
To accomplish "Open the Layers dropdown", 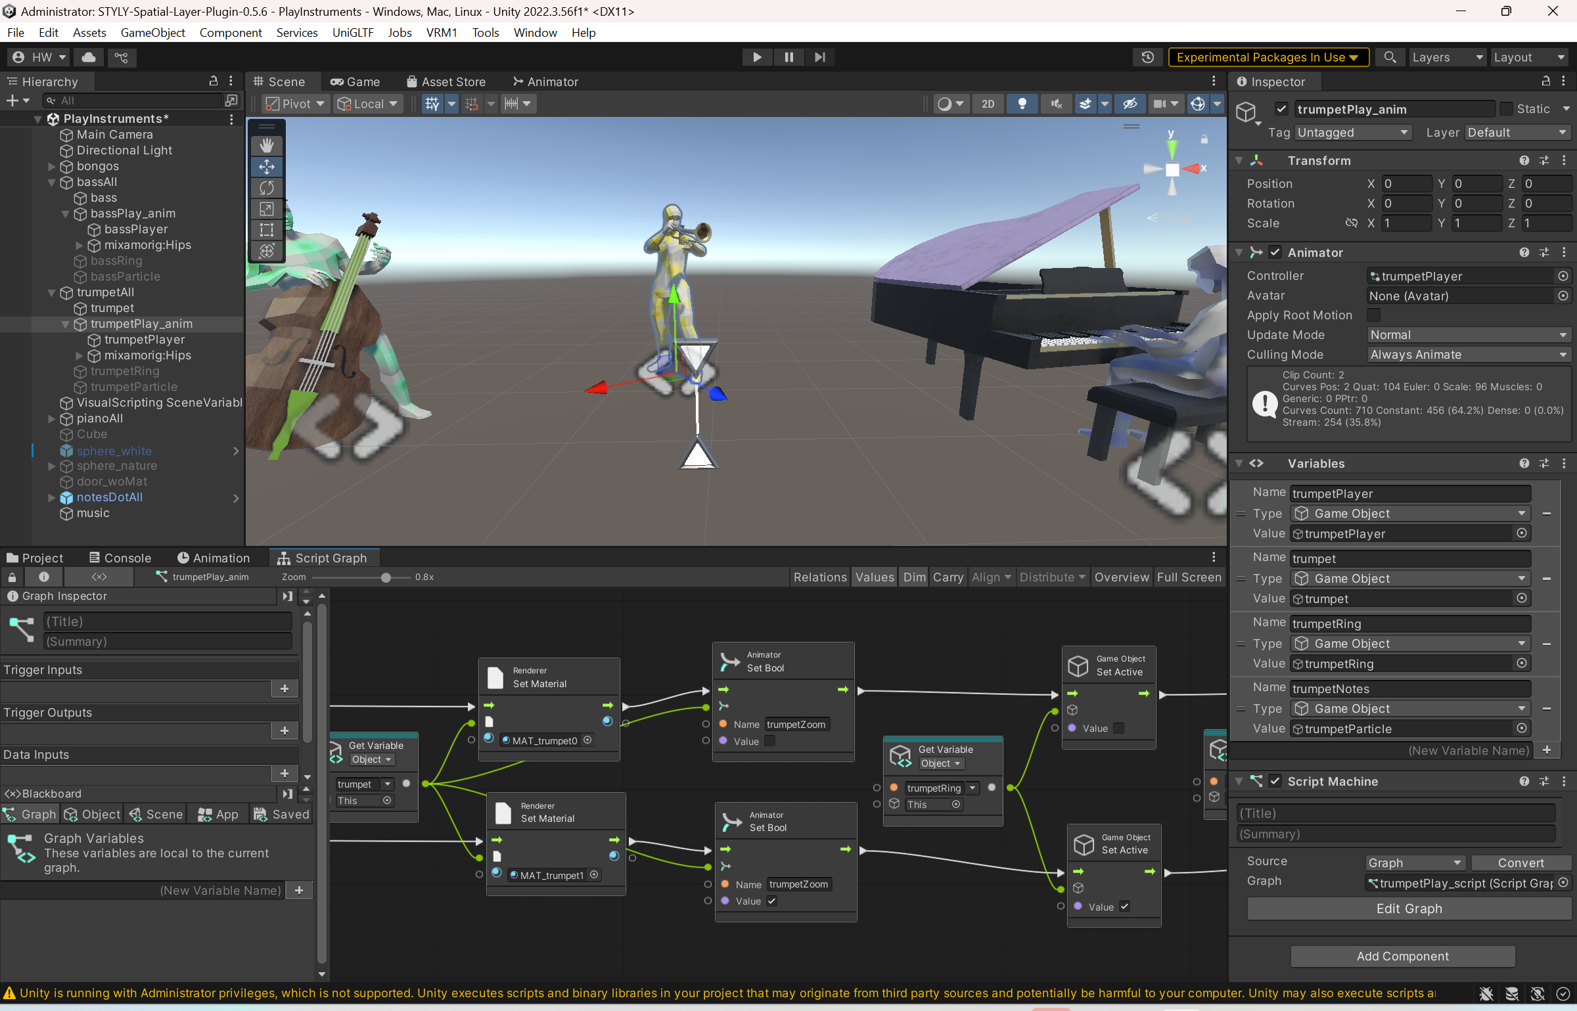I will 1448,57.
